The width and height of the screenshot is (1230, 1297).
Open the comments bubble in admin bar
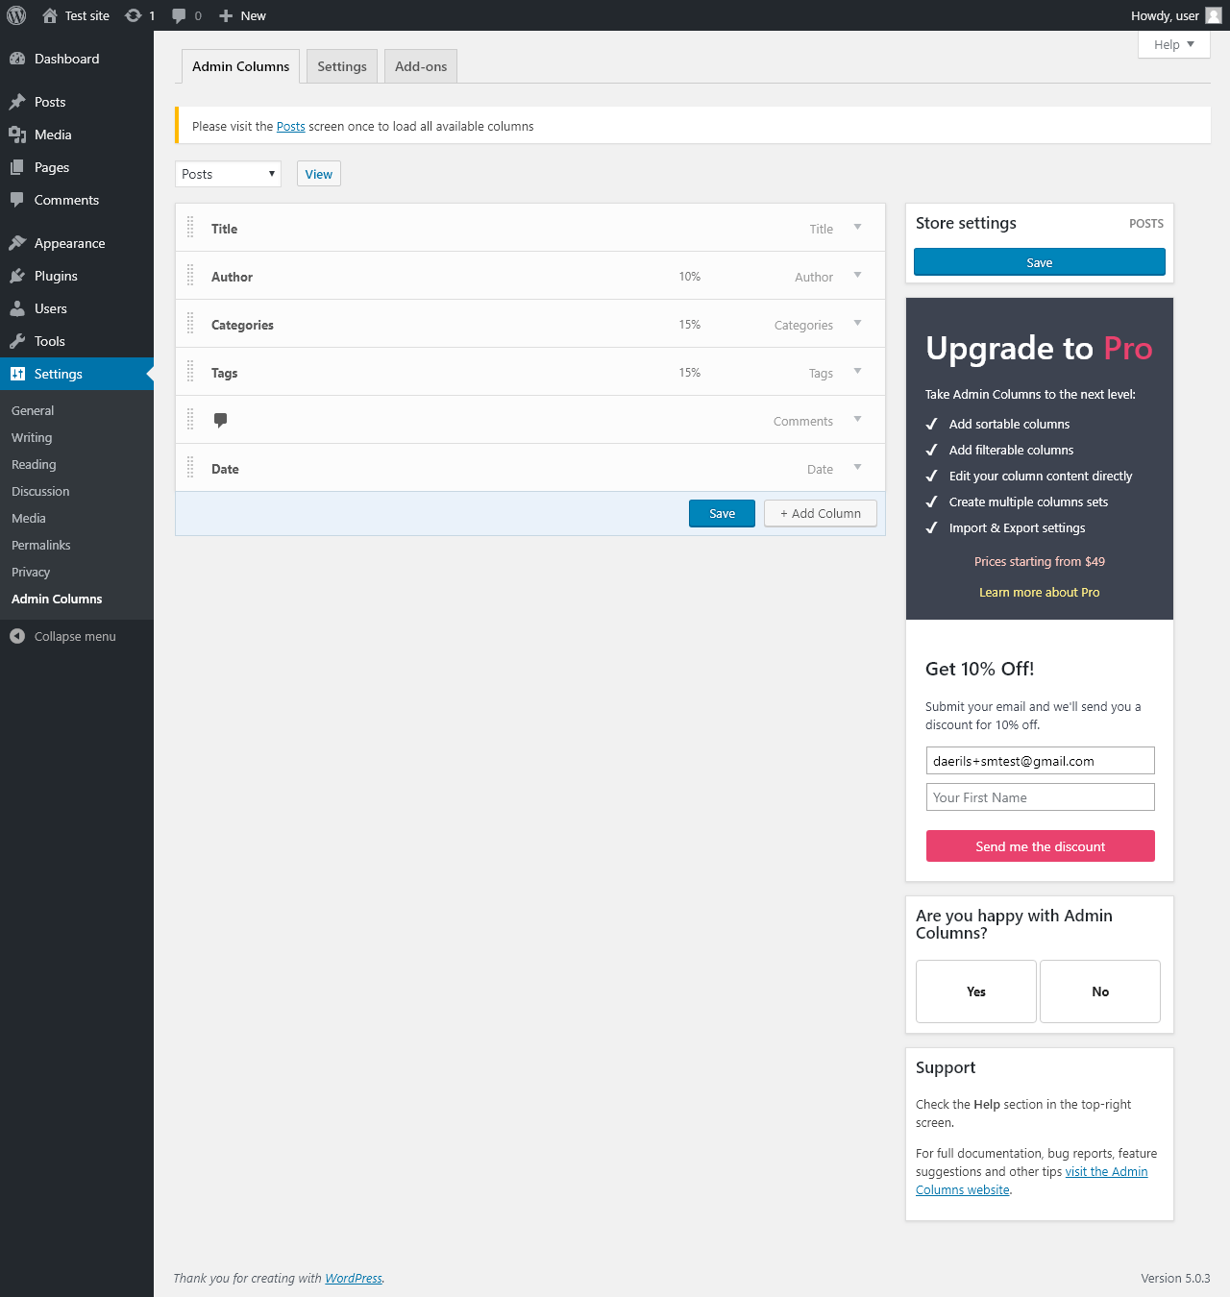(179, 15)
